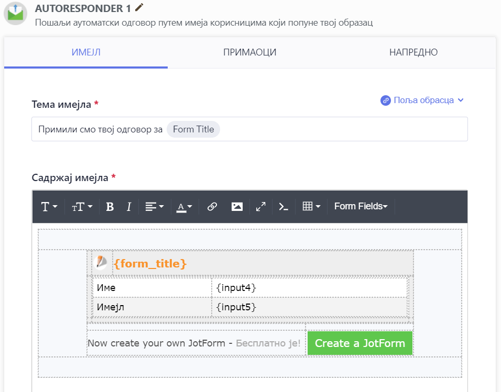Open the insert table dropdown
Screen dimensions: 501x392
pyautogui.click(x=311, y=207)
